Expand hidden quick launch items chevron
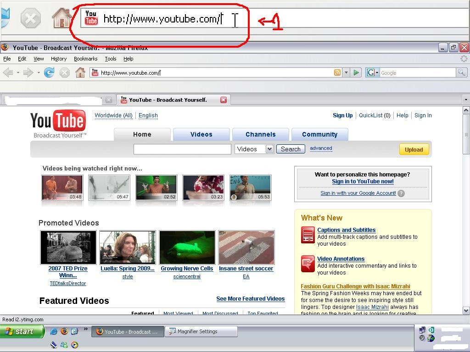 86,329
